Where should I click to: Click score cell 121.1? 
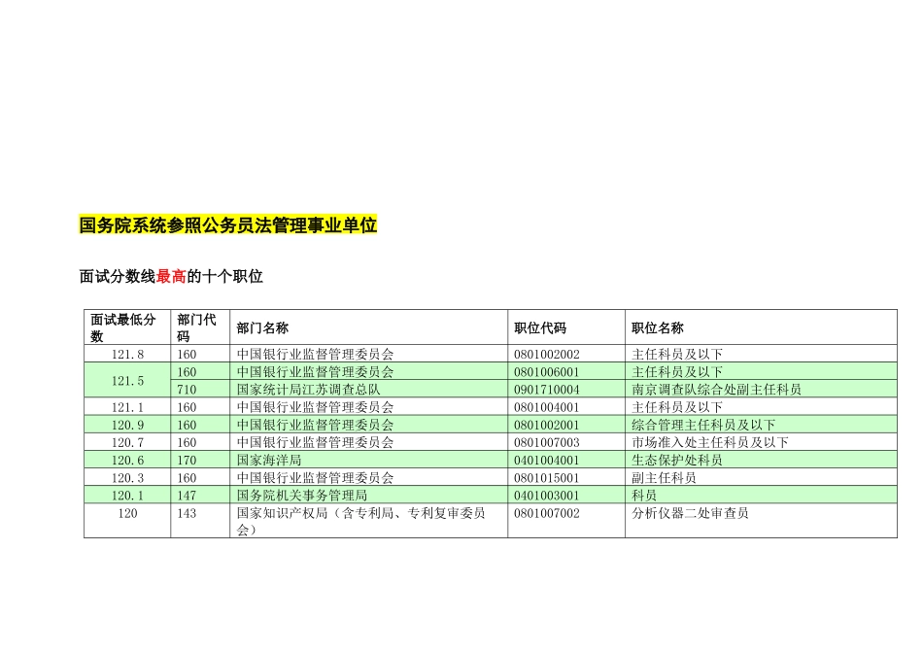click(127, 407)
